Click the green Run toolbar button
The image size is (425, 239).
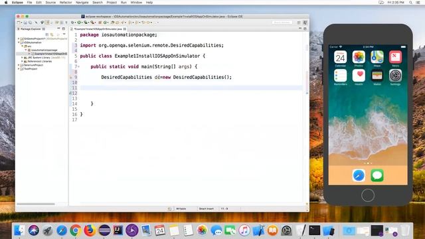(79, 23)
